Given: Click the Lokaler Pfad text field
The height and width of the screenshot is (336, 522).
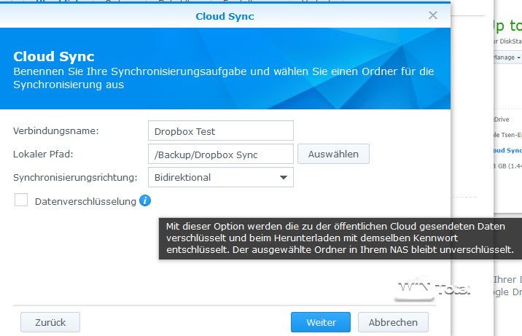Looking at the screenshot, I should coord(220,155).
